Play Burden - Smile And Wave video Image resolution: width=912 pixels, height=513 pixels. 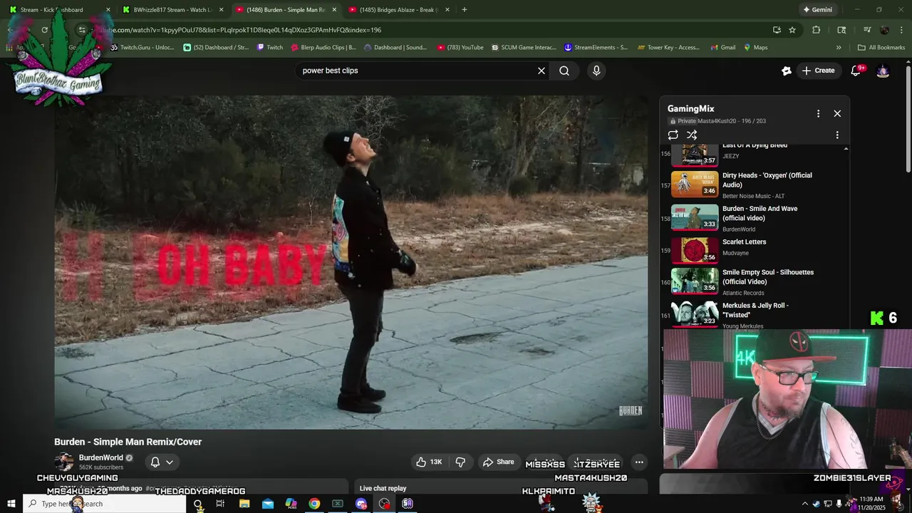[x=755, y=218]
